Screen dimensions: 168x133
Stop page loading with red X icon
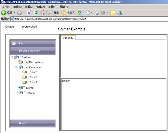[29, 13]
